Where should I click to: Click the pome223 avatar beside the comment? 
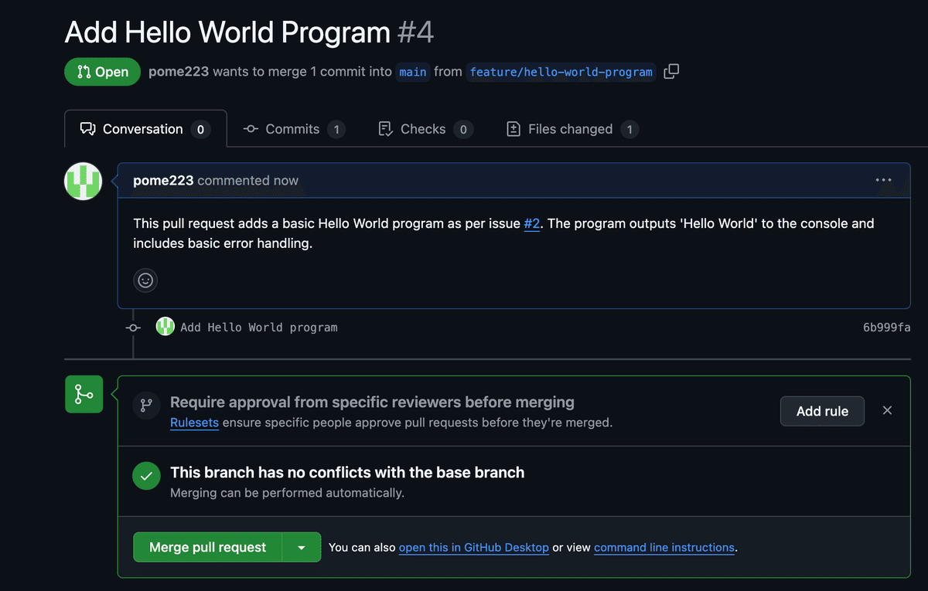[x=84, y=182]
